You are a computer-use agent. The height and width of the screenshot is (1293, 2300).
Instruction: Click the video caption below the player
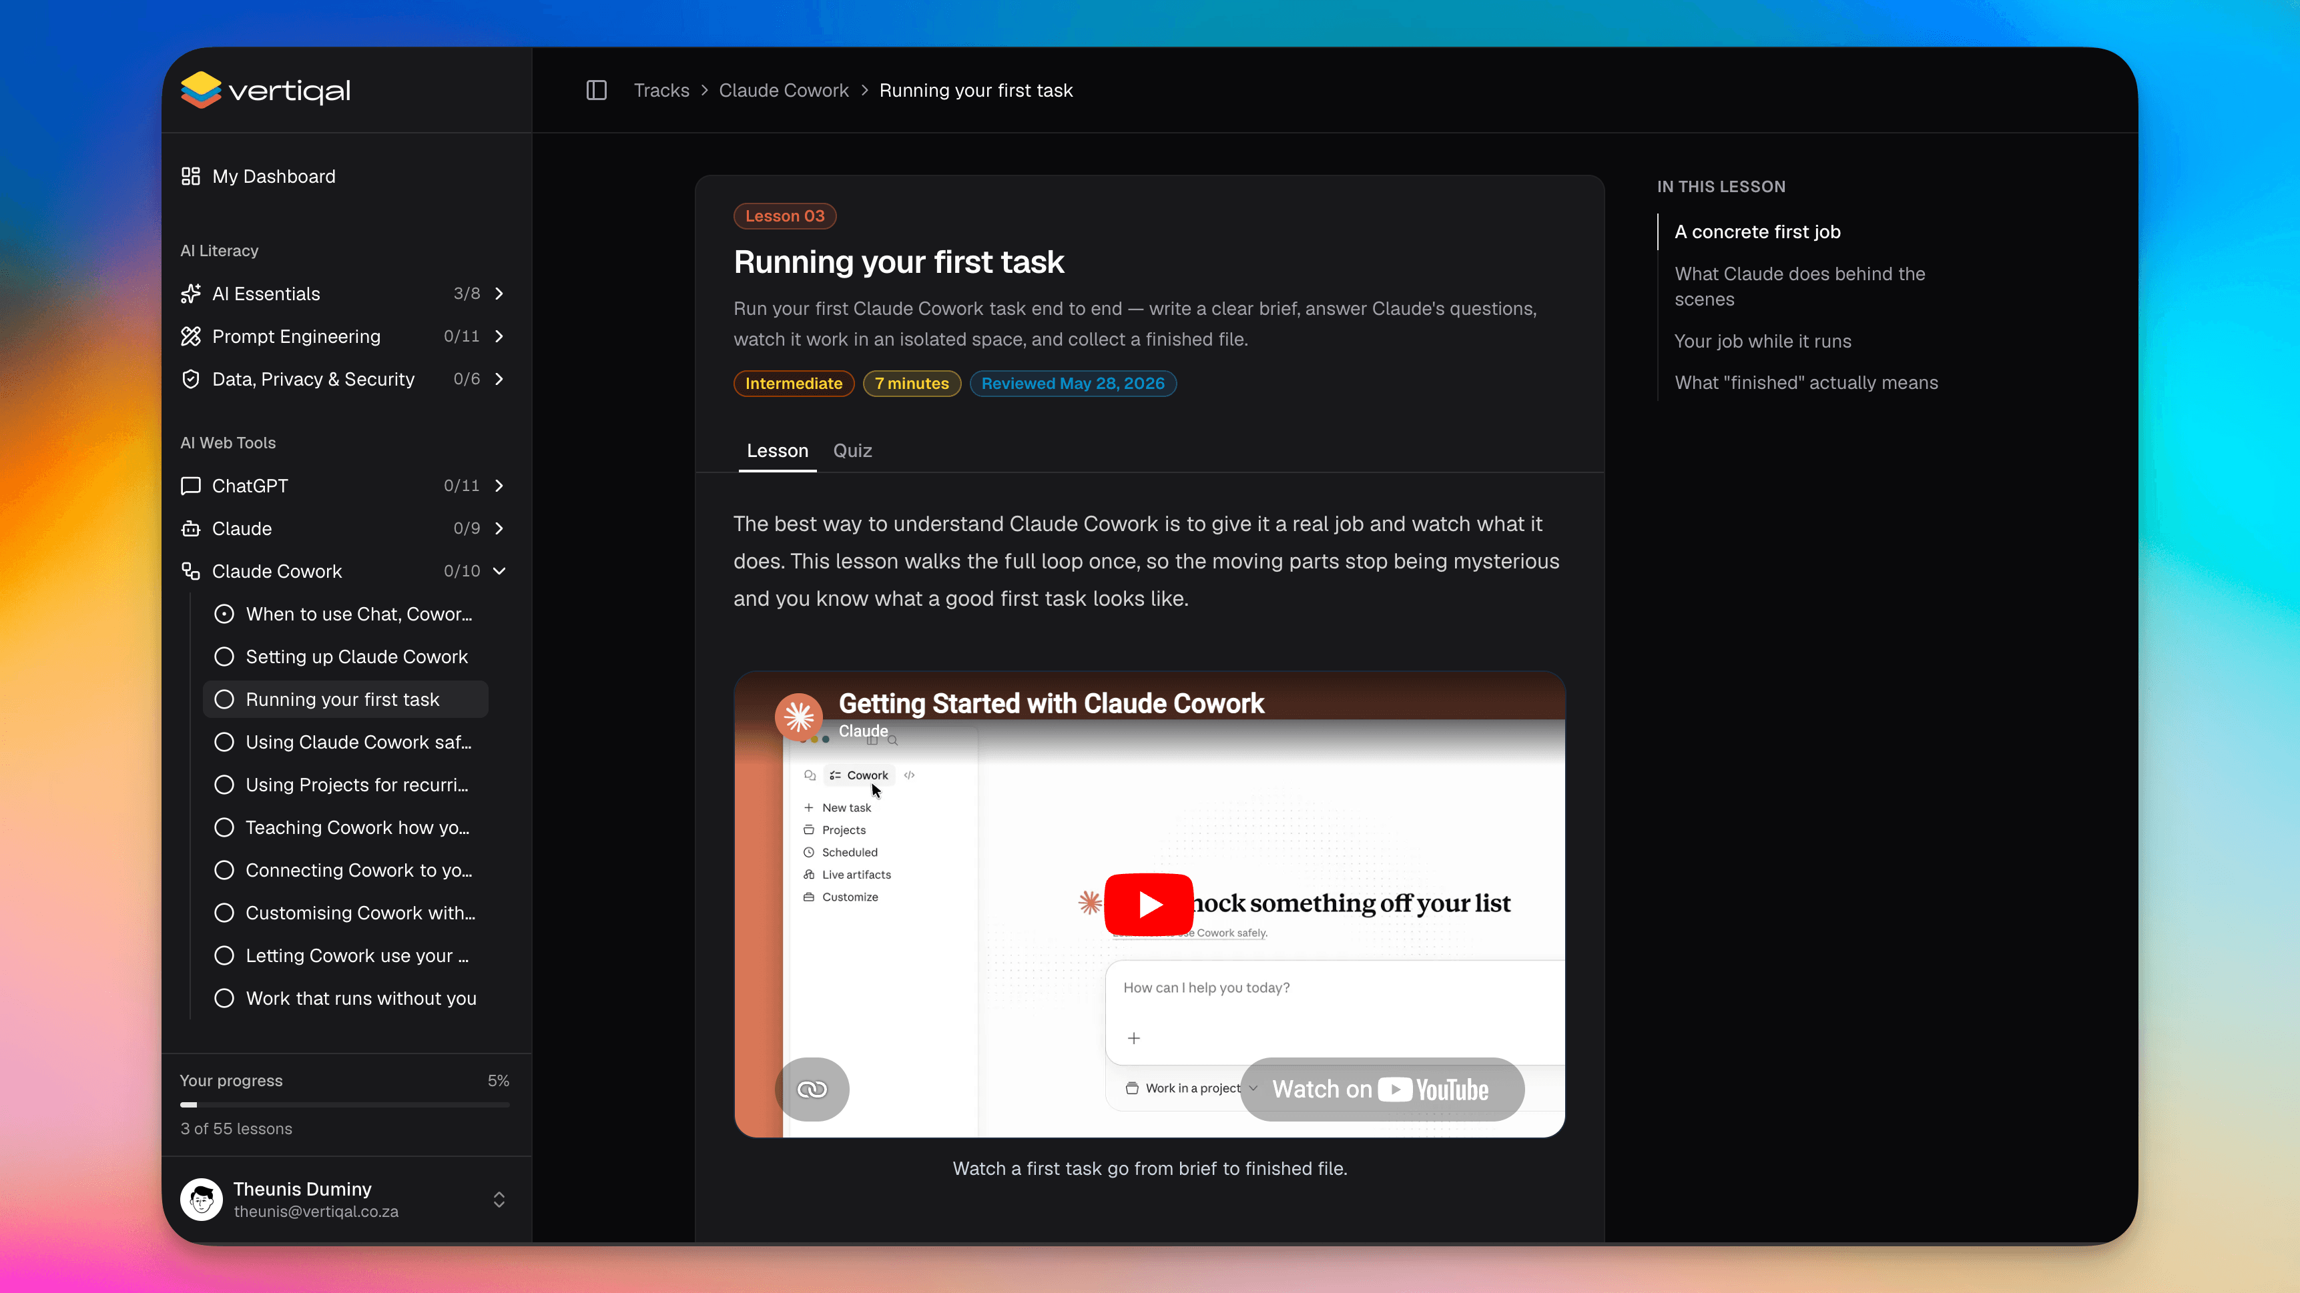pyautogui.click(x=1149, y=1169)
